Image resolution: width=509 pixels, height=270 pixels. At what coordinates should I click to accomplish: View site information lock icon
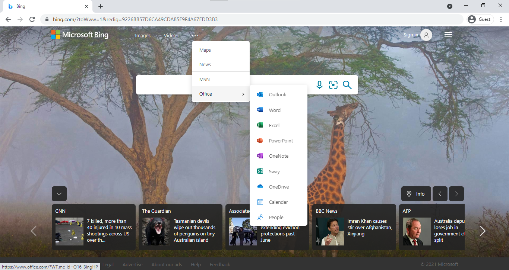47,19
